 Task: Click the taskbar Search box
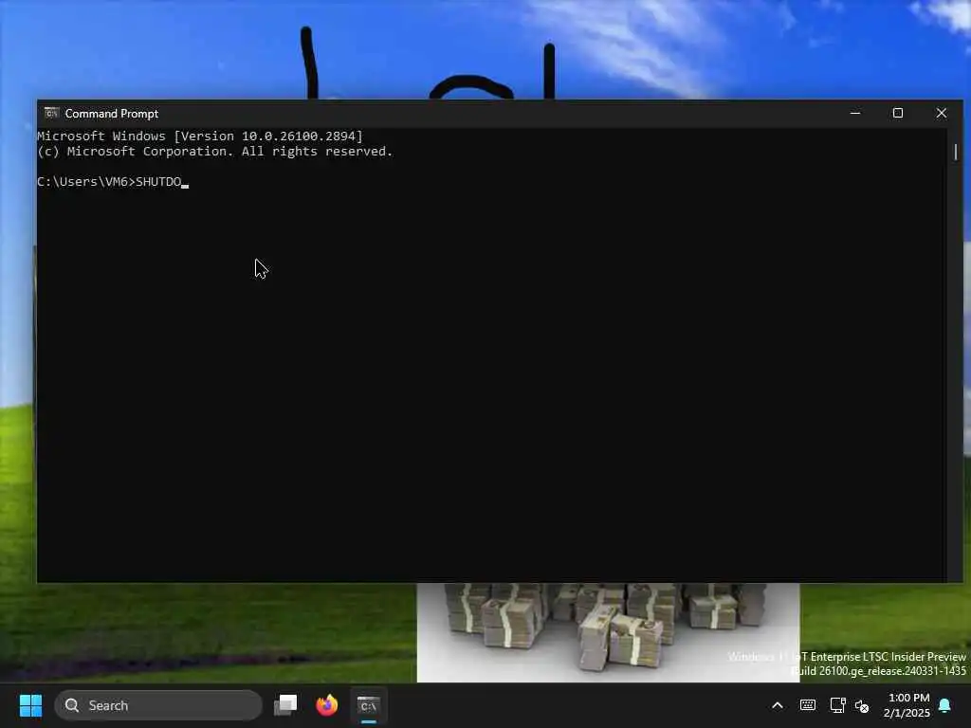[x=158, y=705]
